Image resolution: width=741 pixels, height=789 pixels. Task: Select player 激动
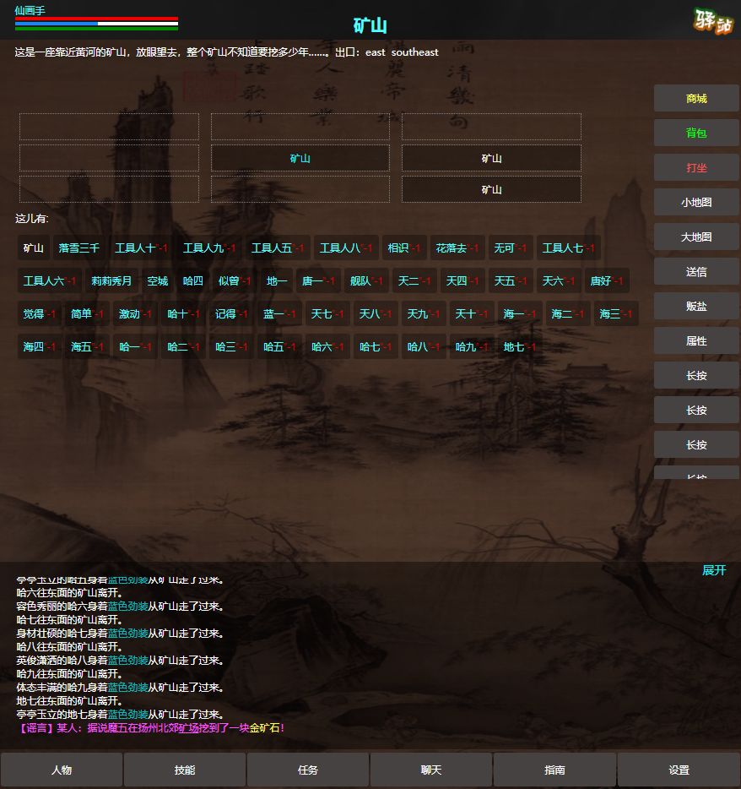point(135,314)
